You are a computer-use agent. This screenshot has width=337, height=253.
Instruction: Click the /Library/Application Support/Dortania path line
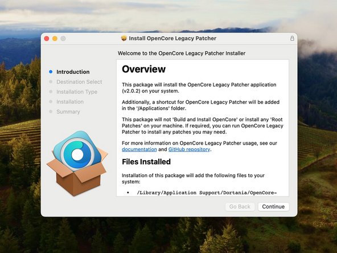(x=207, y=193)
